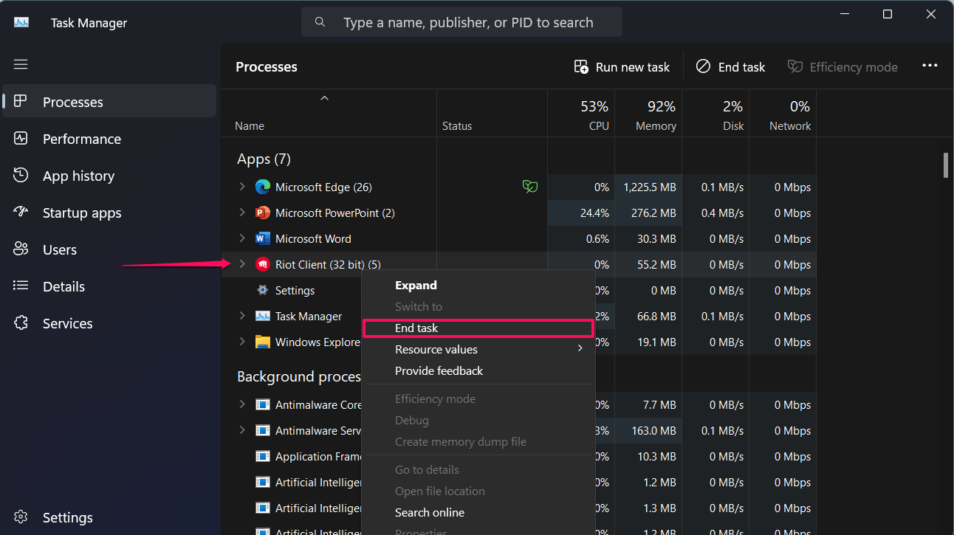Click the search magnifier icon
The image size is (954, 535).
(x=320, y=22)
